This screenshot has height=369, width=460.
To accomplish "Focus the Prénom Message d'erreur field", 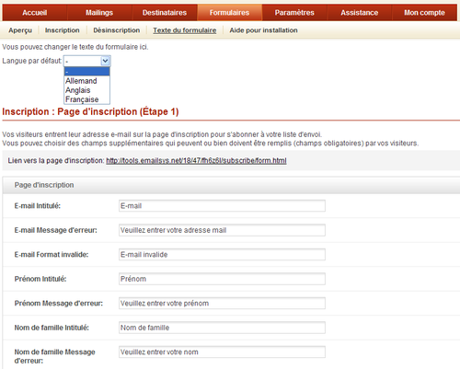I will coord(222,304).
